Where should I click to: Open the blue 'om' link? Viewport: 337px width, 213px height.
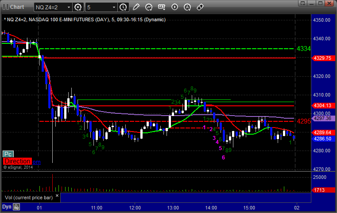[x=37, y=162]
